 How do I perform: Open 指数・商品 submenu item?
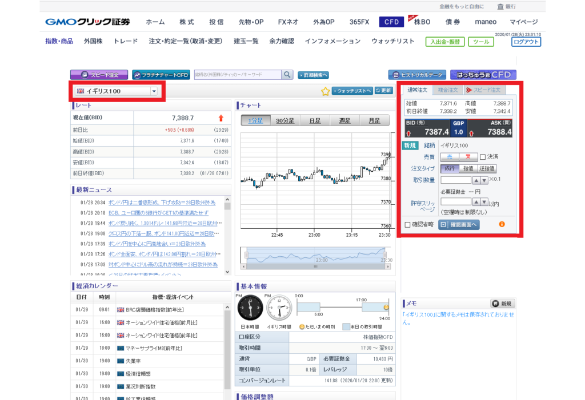(59, 41)
